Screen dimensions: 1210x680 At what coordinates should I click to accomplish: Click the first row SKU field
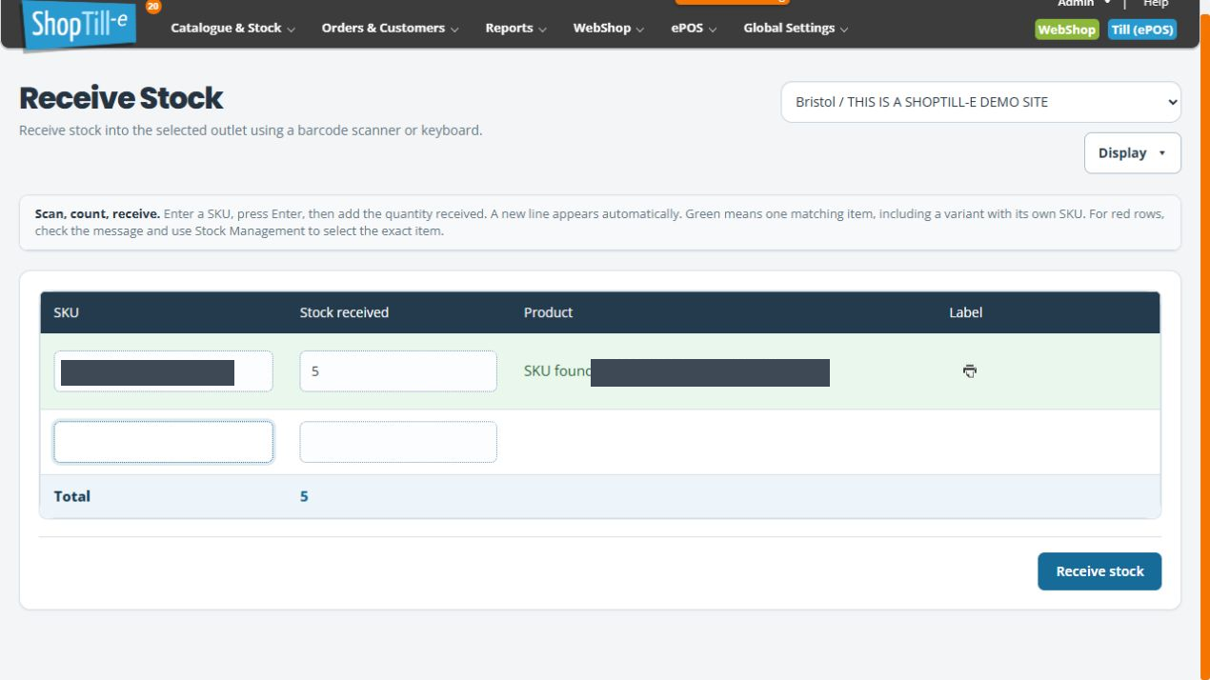pos(163,371)
